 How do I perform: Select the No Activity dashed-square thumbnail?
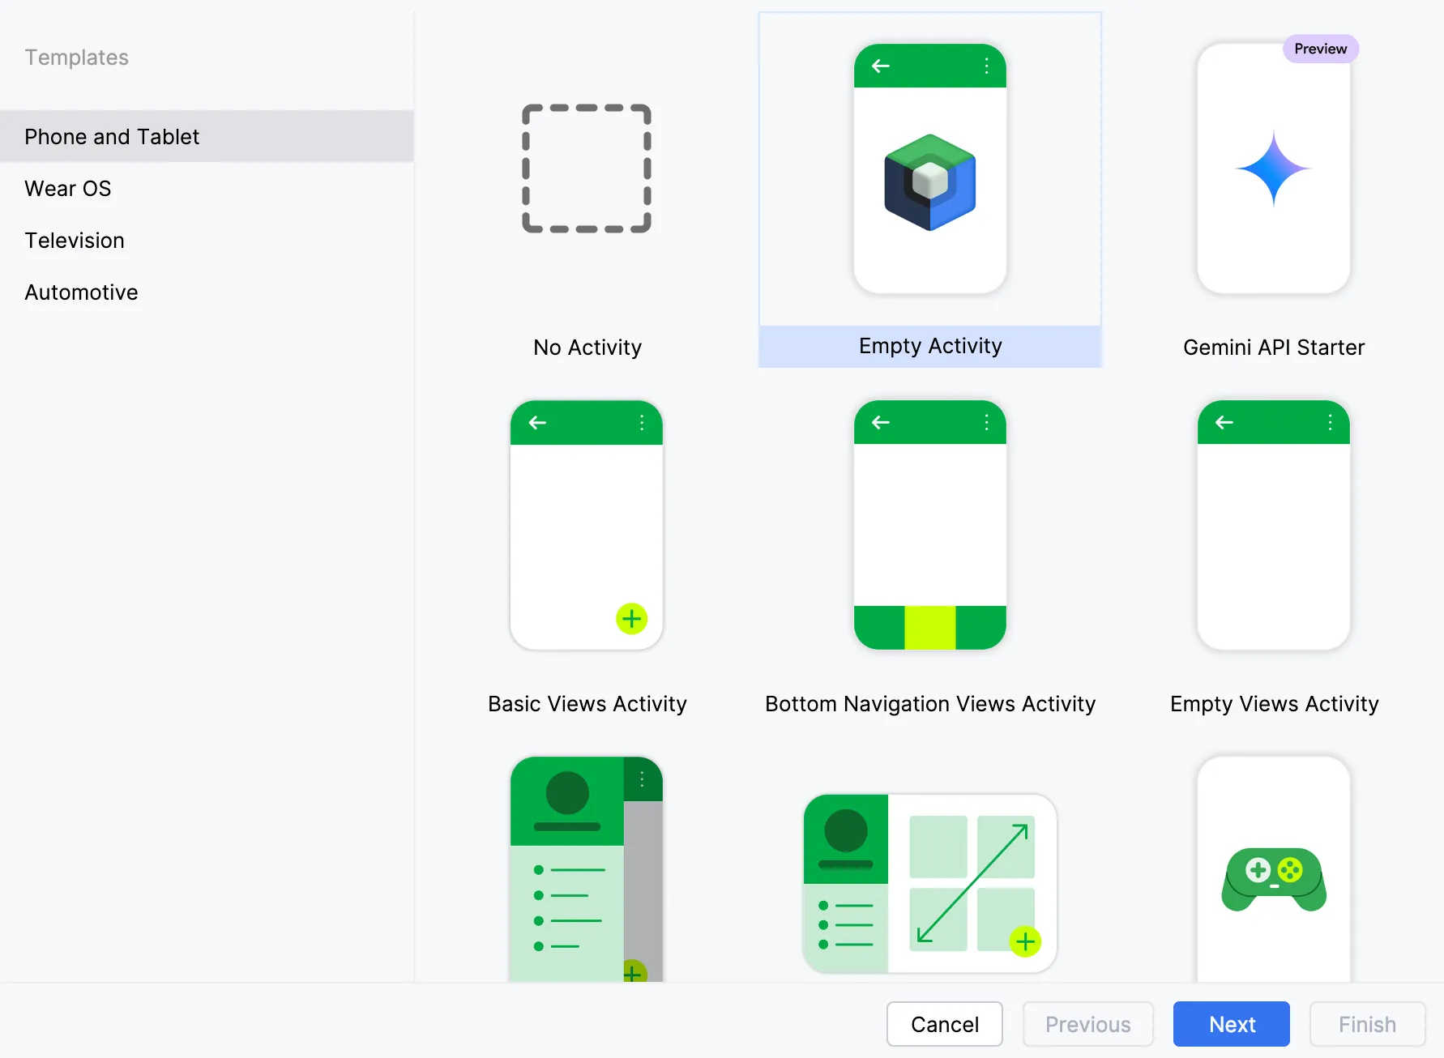587,169
